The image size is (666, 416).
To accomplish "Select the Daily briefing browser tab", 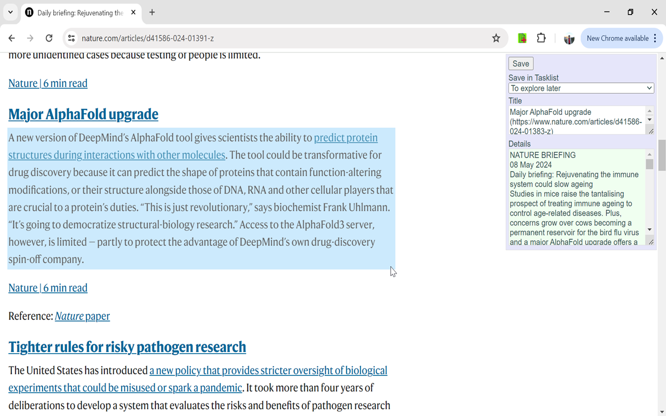I will [81, 12].
